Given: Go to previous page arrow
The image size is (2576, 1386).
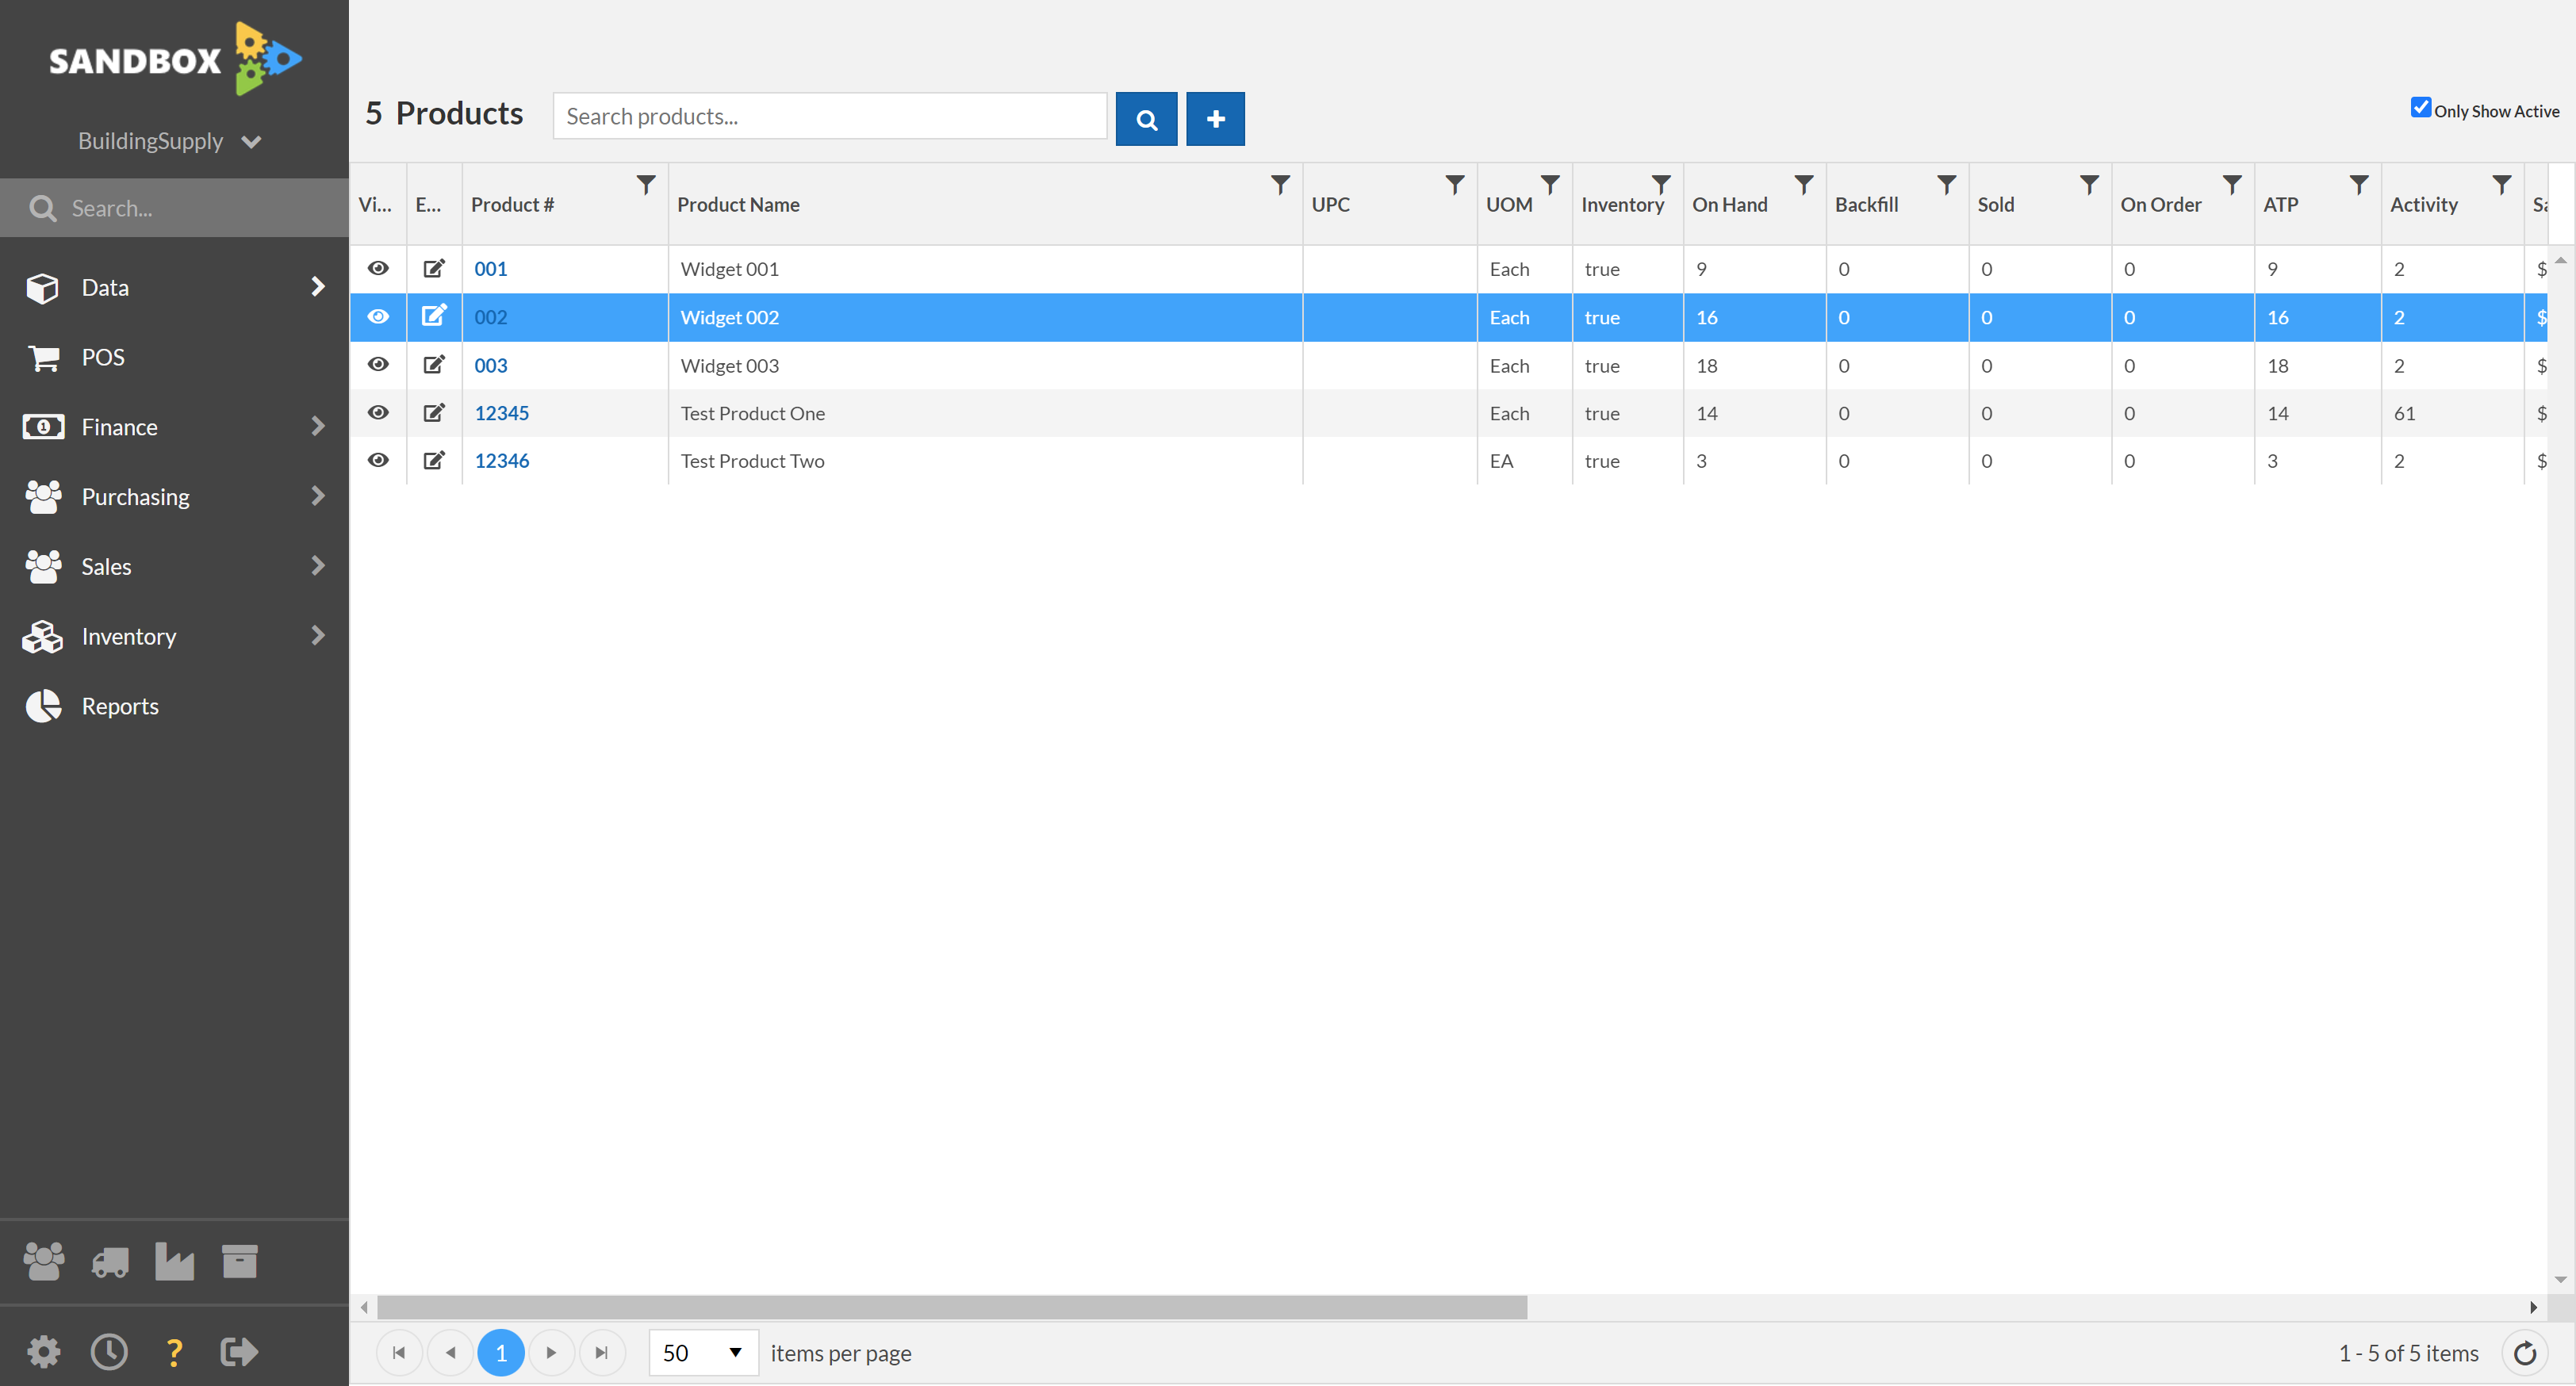Looking at the screenshot, I should pos(450,1353).
